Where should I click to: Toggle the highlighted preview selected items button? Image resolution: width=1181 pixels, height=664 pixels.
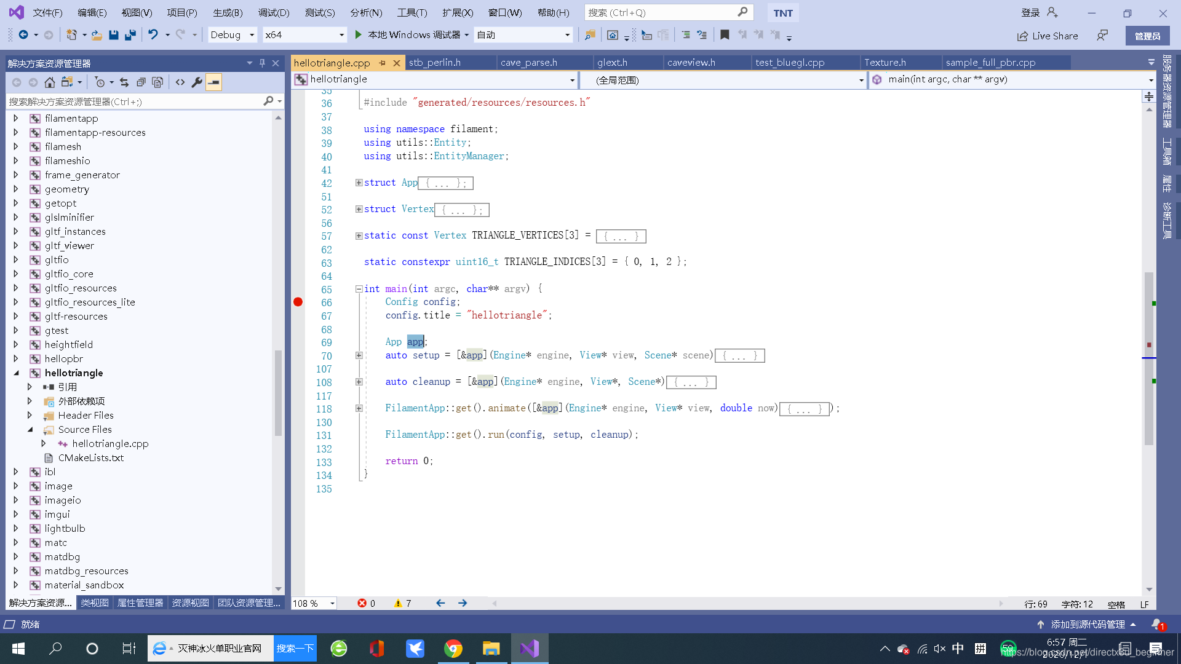click(213, 82)
